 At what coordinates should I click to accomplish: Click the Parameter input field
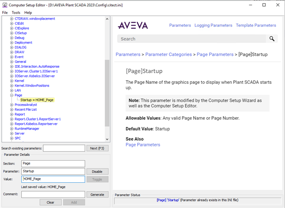pyautogui.click(x=53, y=171)
